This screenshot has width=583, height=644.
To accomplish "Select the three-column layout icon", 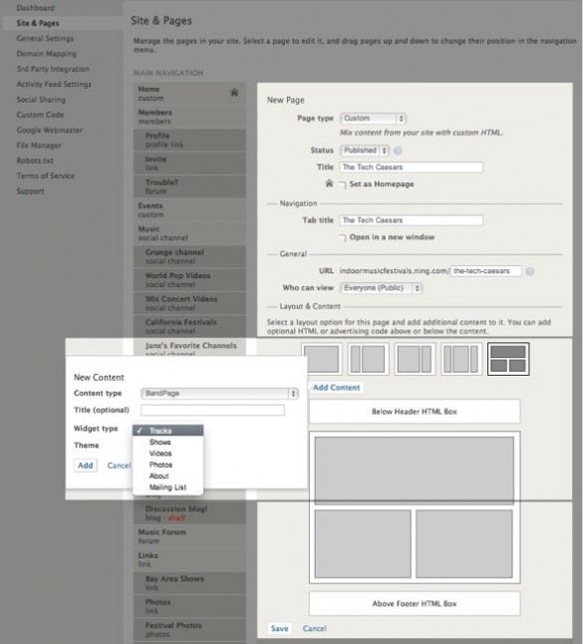I will pyautogui.click(x=461, y=359).
